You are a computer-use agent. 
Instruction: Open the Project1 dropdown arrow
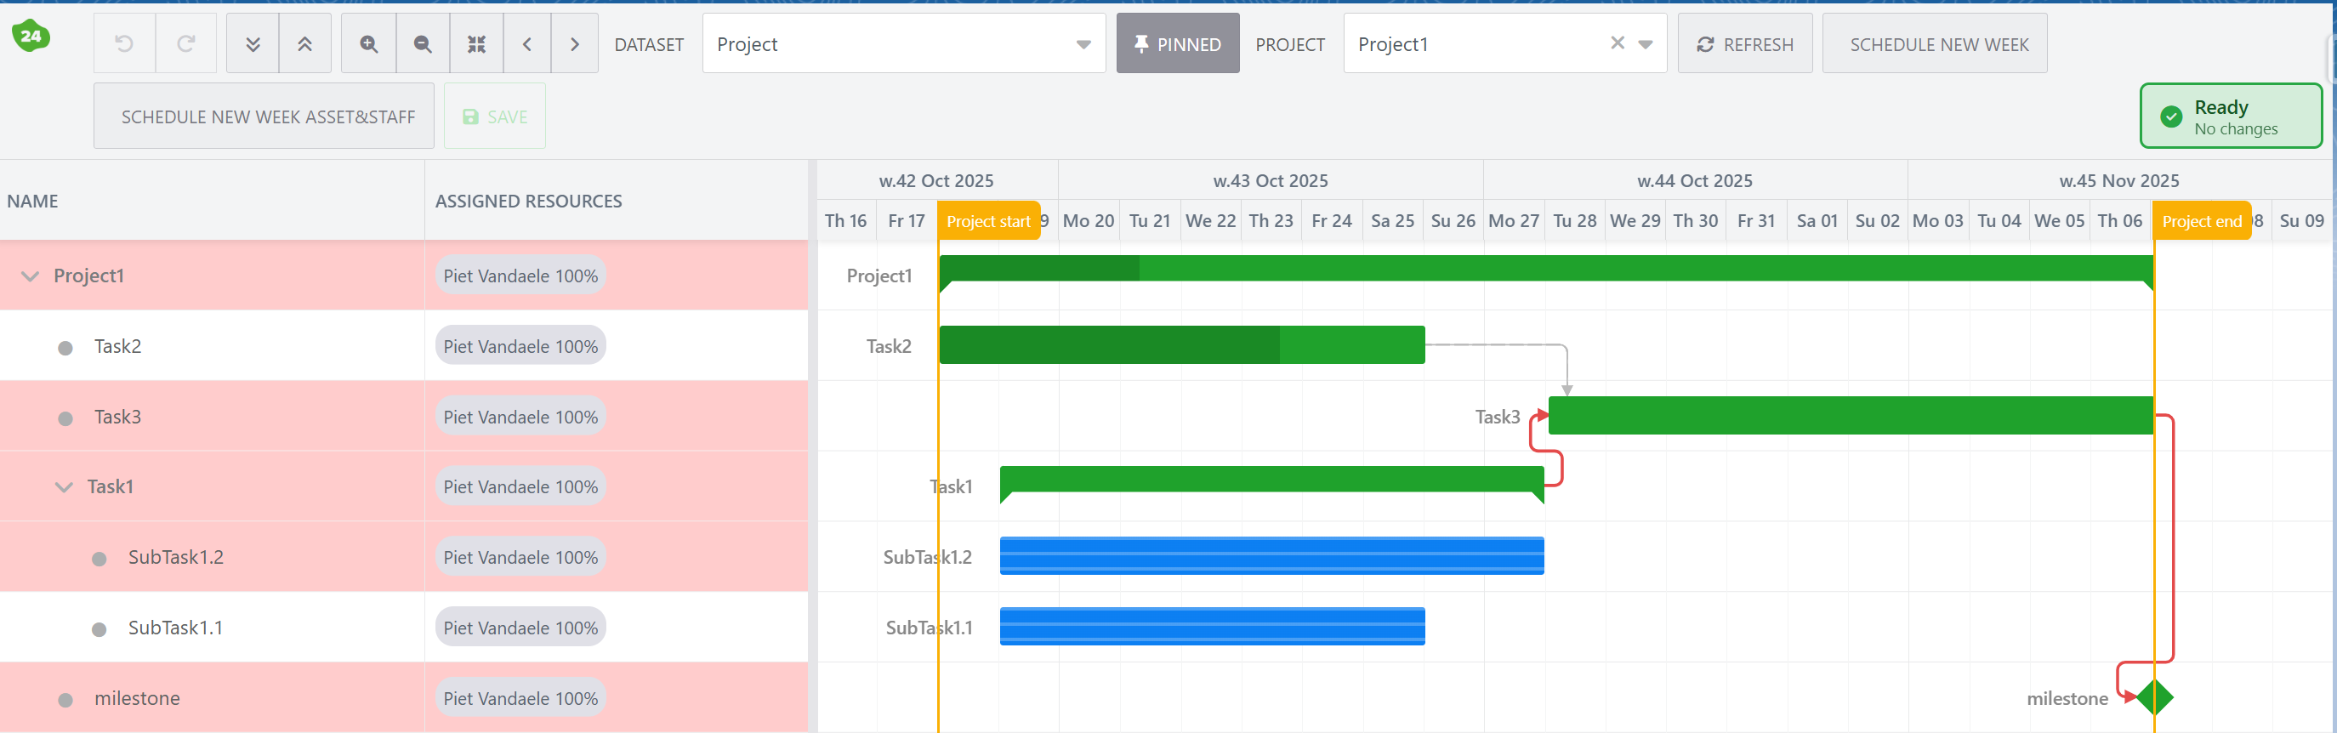[1646, 44]
